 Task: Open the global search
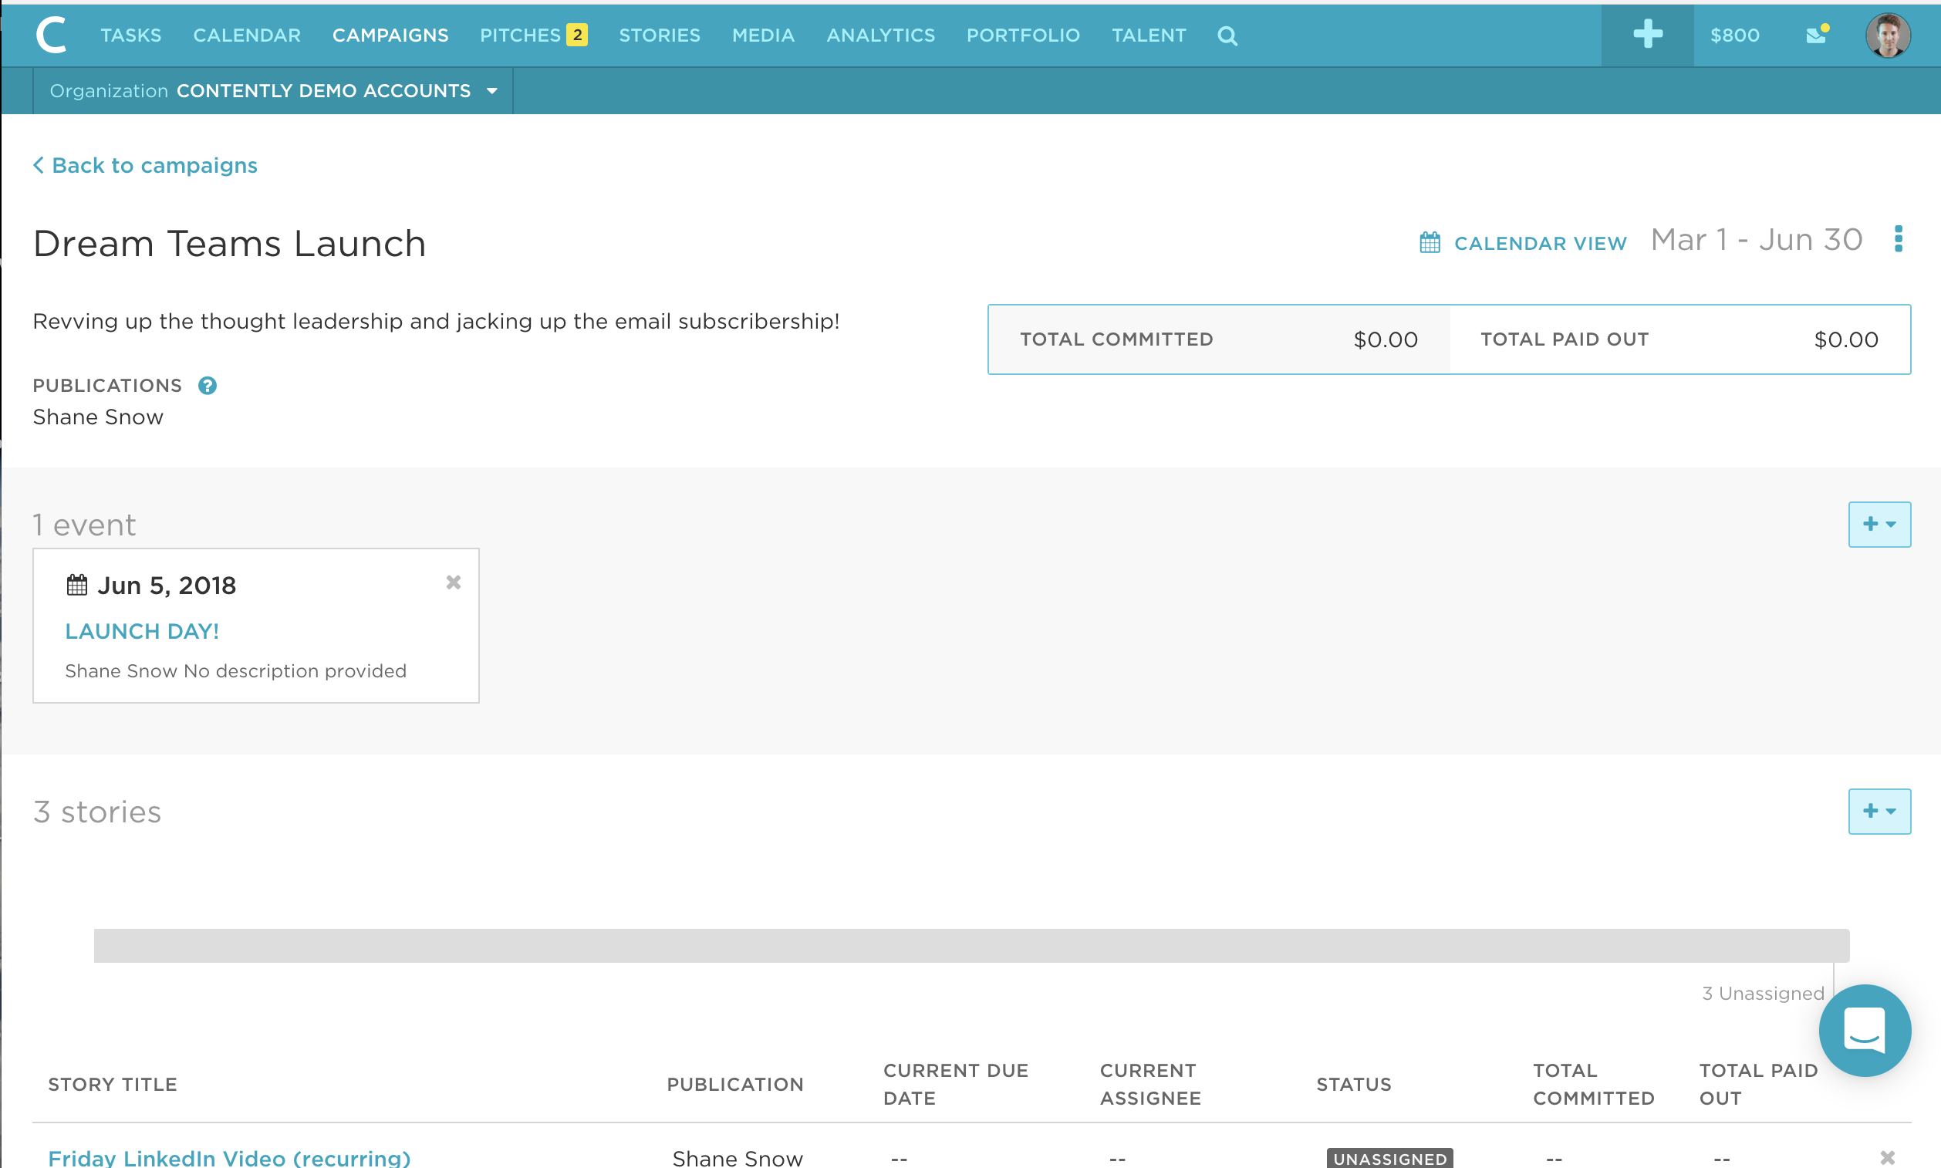pos(1227,35)
